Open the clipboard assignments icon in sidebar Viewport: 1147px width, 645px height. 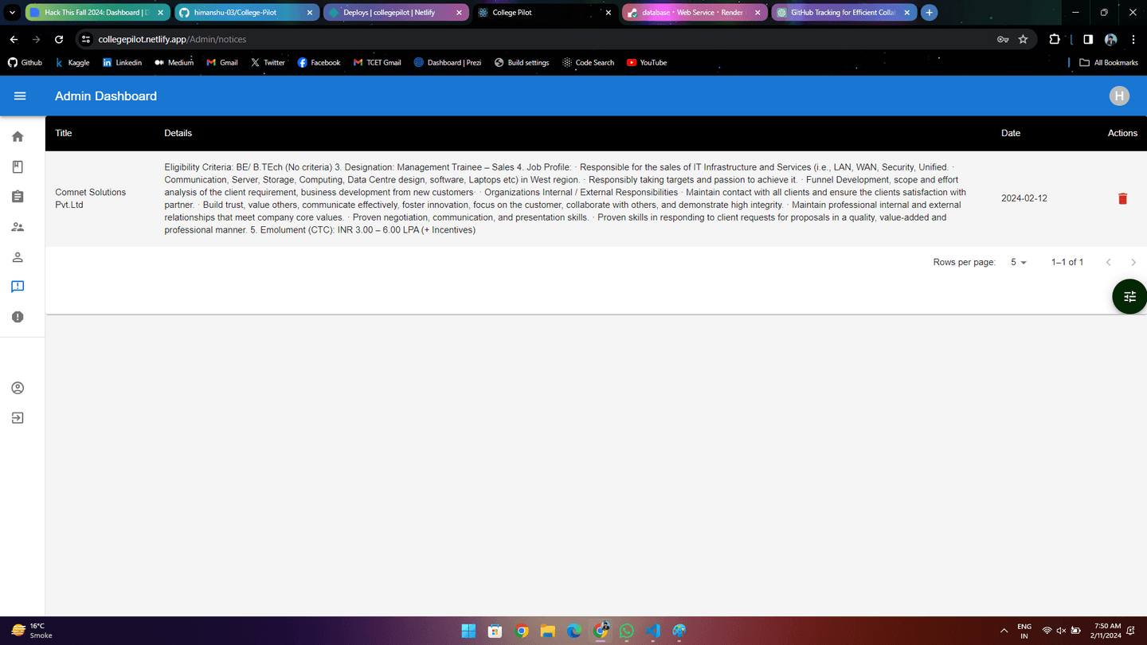pyautogui.click(x=18, y=197)
